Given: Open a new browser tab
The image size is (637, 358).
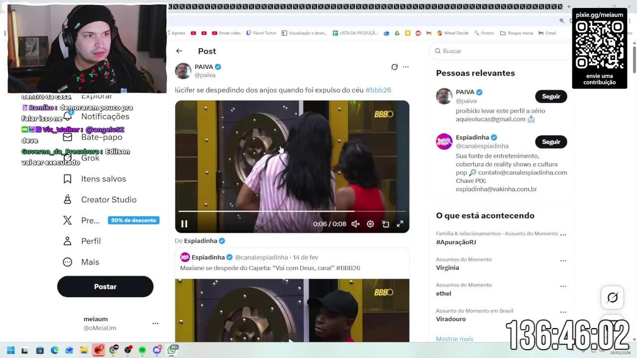Looking at the screenshot, I should pos(568,7).
